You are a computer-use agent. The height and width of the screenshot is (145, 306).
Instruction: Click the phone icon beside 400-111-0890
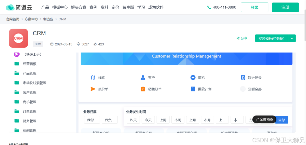[x=209, y=7]
